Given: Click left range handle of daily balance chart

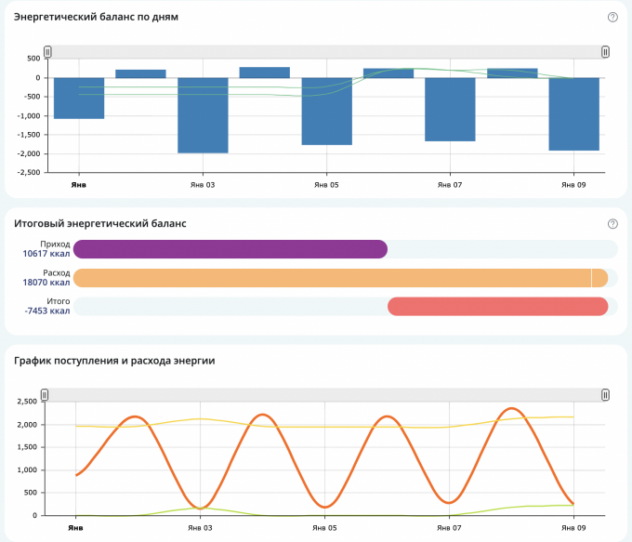Looking at the screenshot, I should click(x=47, y=52).
